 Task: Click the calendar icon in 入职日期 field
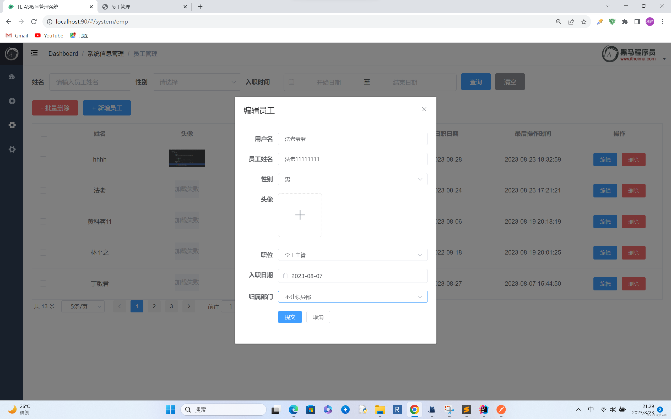point(286,276)
